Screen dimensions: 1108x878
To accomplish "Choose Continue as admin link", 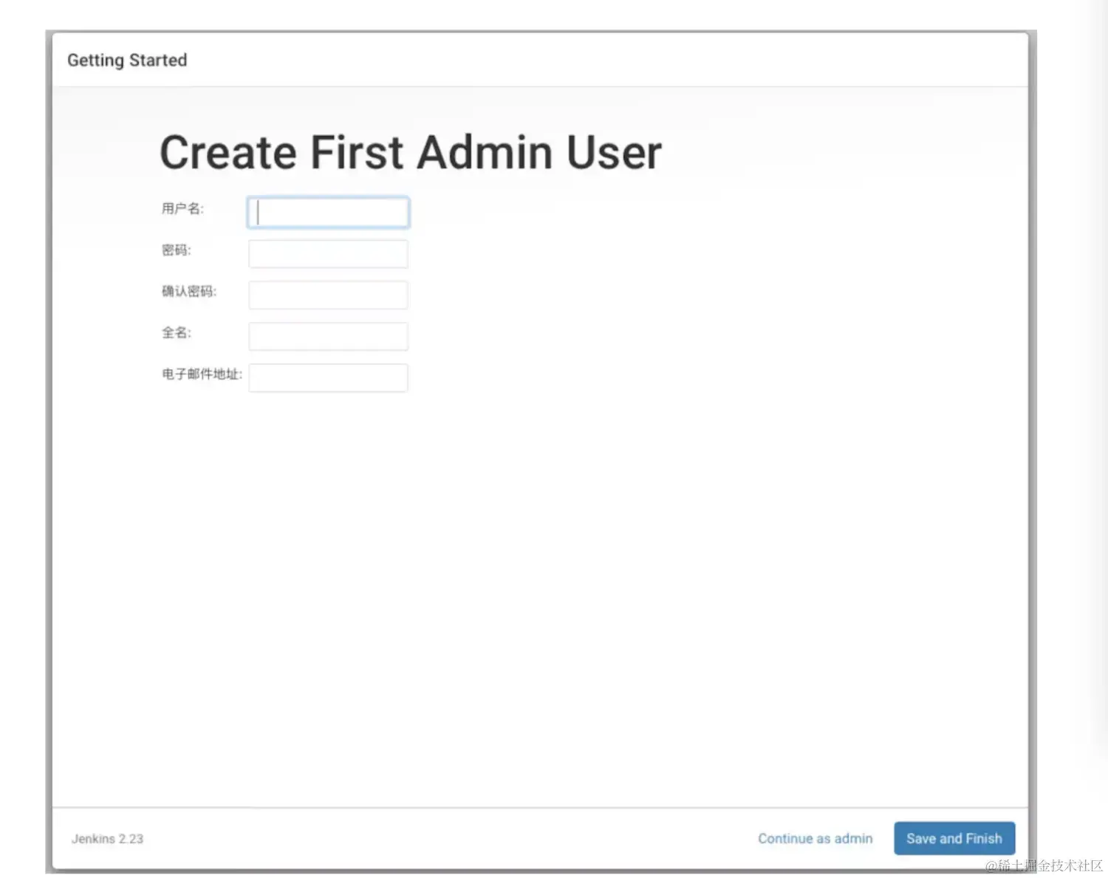I will (x=815, y=838).
